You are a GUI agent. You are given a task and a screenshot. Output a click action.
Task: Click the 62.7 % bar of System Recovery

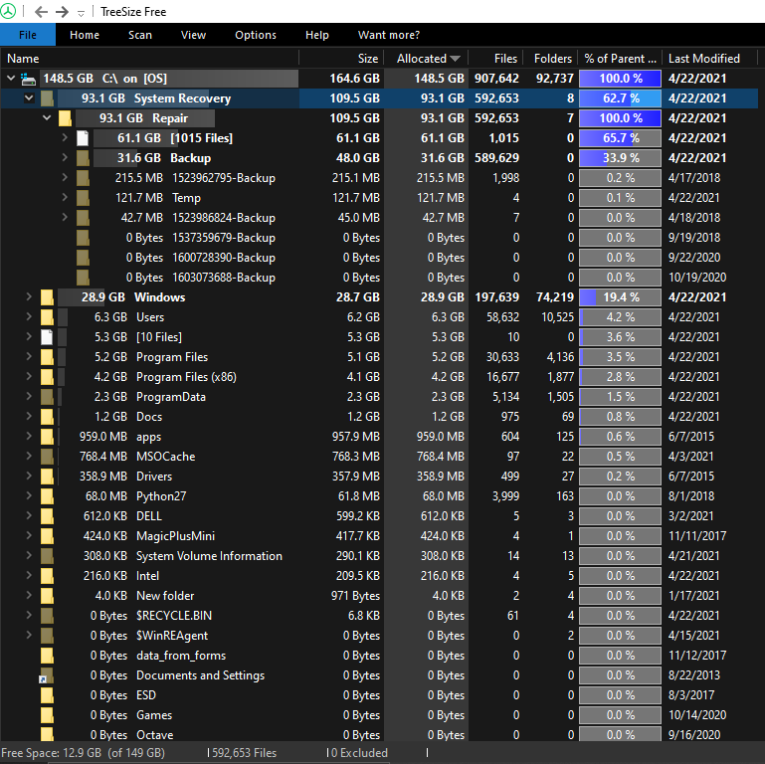pos(620,98)
